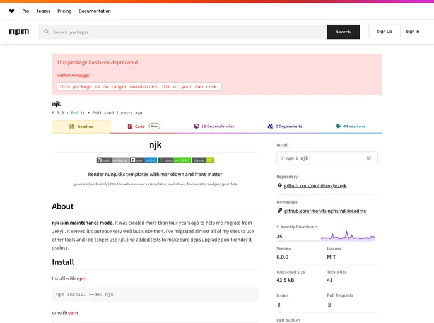Click the Public label under package name
The width and height of the screenshot is (434, 323).
click(78, 113)
